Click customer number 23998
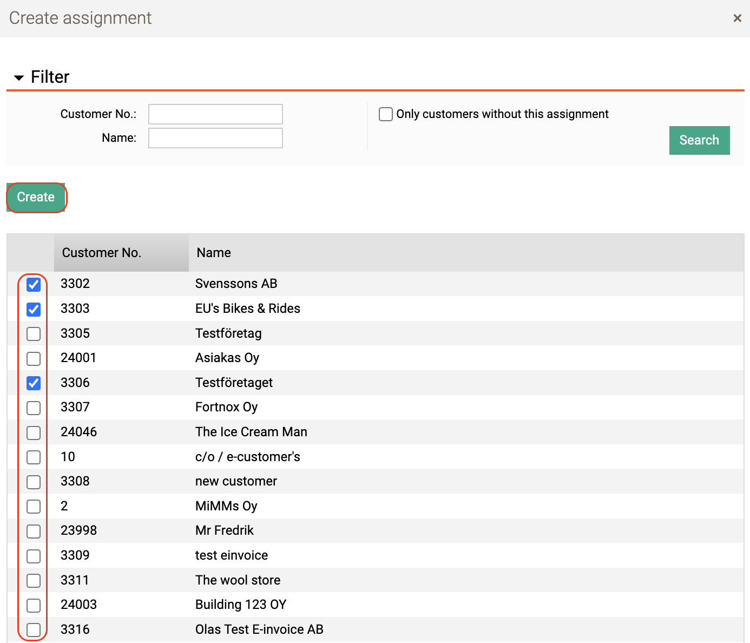 click(78, 530)
